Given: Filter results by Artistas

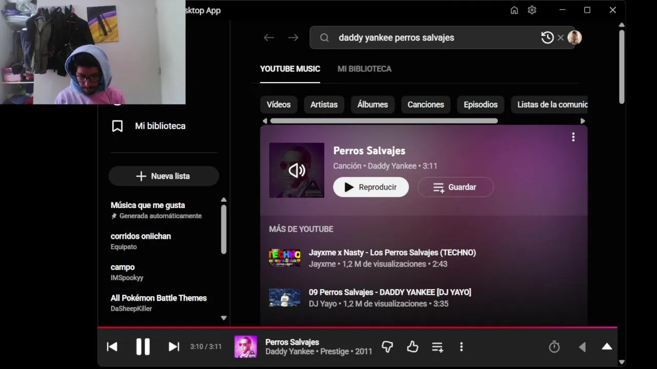Looking at the screenshot, I should coord(324,105).
